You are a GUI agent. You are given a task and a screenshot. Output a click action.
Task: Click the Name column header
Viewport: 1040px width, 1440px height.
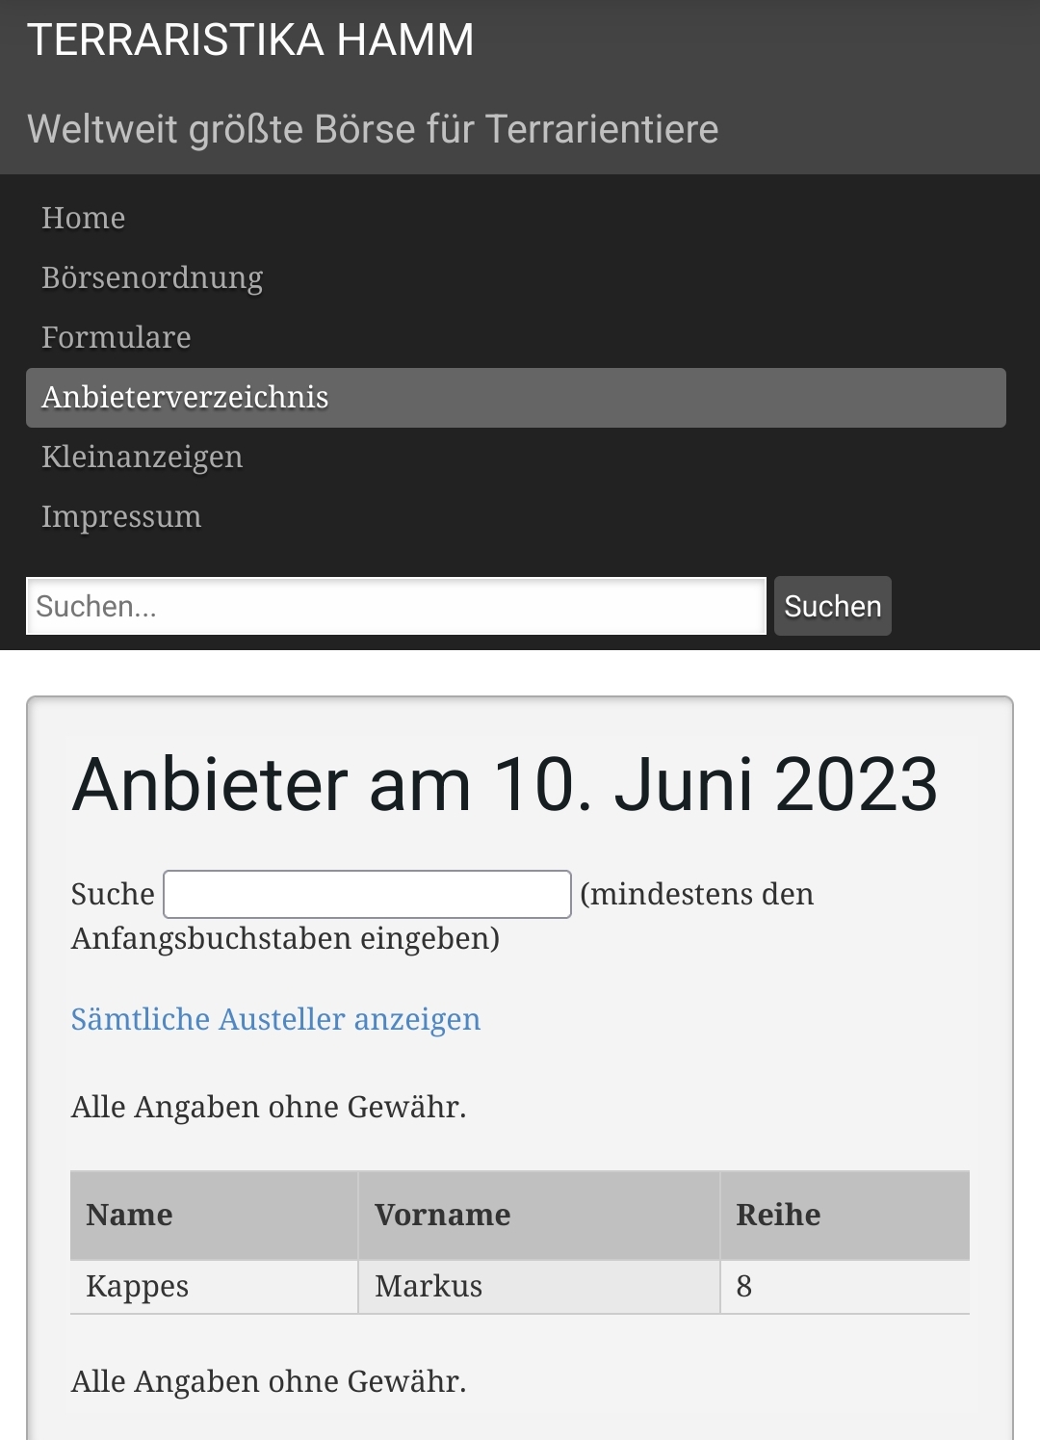[x=214, y=1216]
